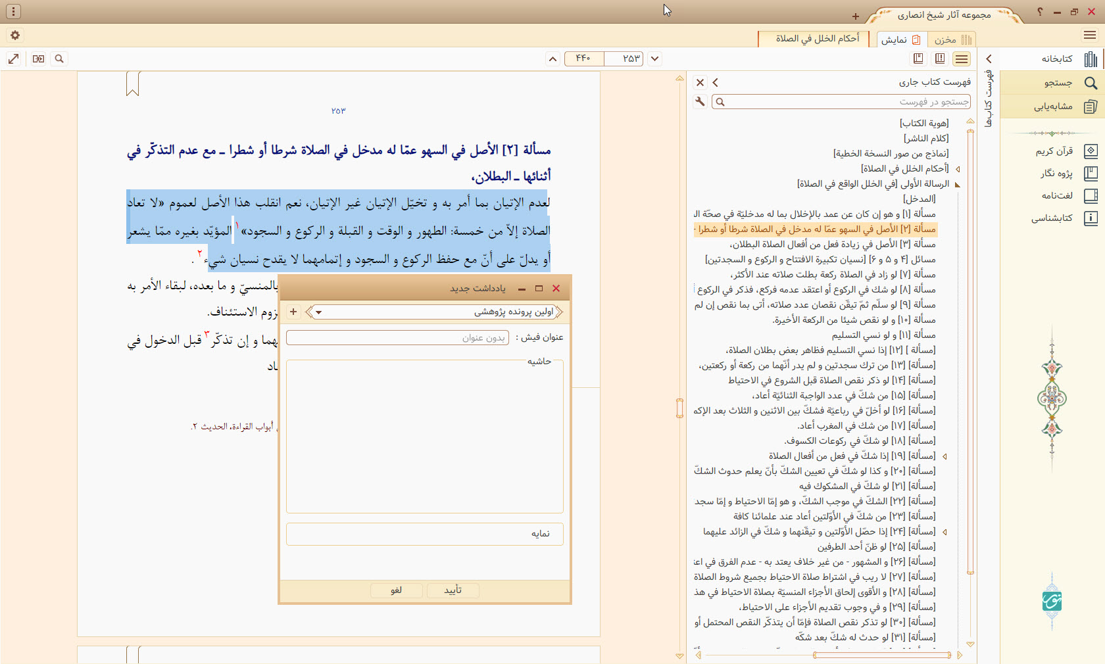Viewport: 1105px width, 664px height.
Task: Expand [أحكام الخلل في الصلاة] tree node
Action: coord(958,169)
